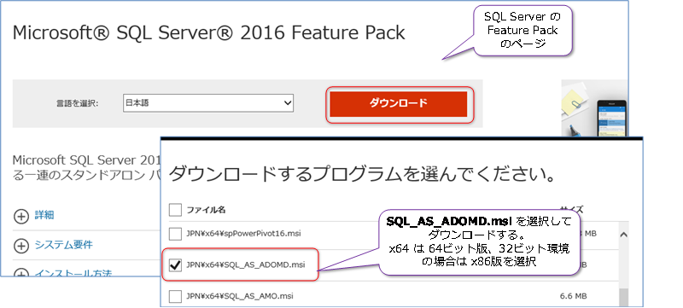The height and width of the screenshot is (308, 683).
Task: Check the JPN¥x64¥spPowerPivot16.msi checkbox
Action: [x=175, y=234]
